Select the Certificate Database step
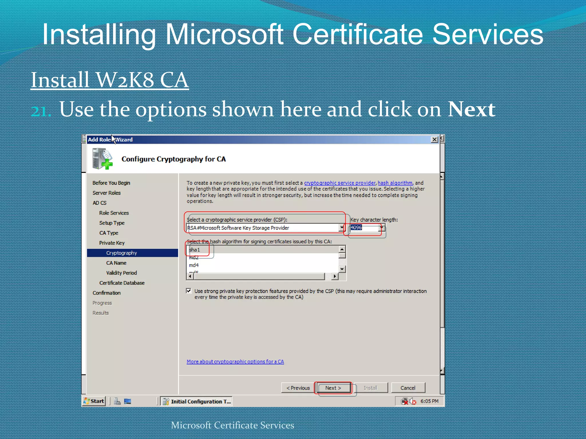Screen dimensions: 586x439 (x=122, y=283)
